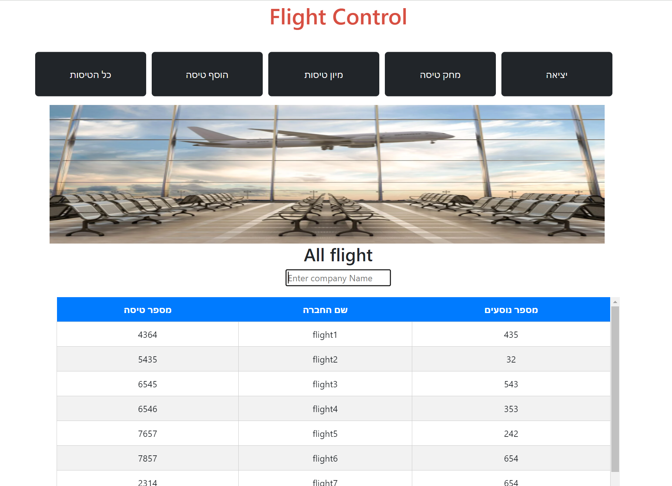Image resolution: width=672 pixels, height=486 pixels.
Task: Click the מספר נוסעים column header
Action: pos(511,310)
